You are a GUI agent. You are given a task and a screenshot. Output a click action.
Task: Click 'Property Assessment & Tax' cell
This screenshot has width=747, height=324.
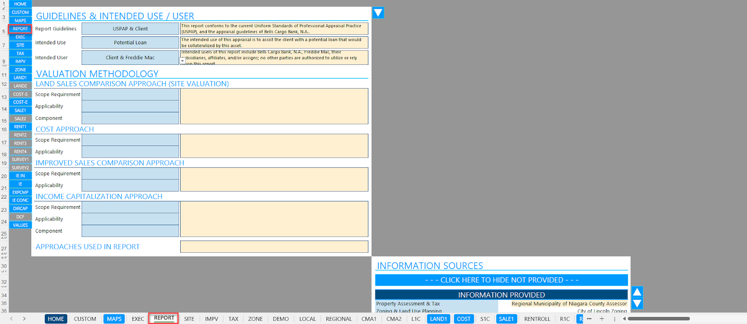pos(437,304)
